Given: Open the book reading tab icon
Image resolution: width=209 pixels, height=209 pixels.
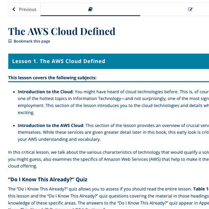Looking at the screenshot, I should [90, 9].
